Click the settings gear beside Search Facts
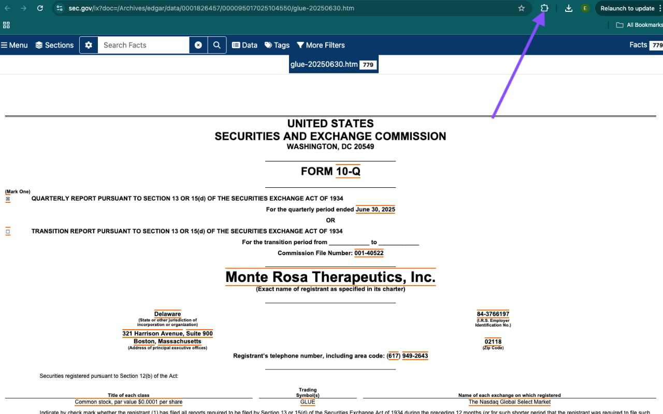The height and width of the screenshot is (414, 663). 89,45
